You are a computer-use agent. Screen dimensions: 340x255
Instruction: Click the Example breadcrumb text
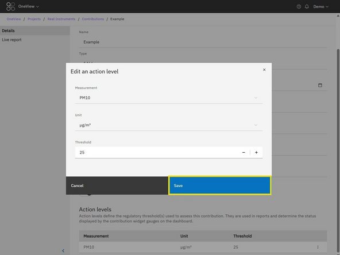tap(117, 19)
